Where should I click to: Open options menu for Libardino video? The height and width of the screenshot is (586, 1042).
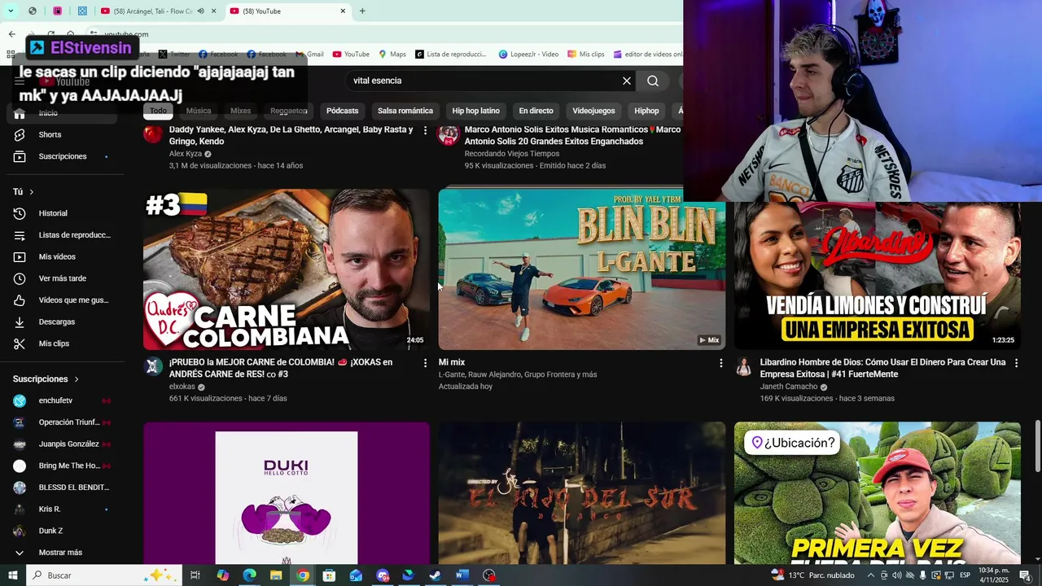[1016, 363]
